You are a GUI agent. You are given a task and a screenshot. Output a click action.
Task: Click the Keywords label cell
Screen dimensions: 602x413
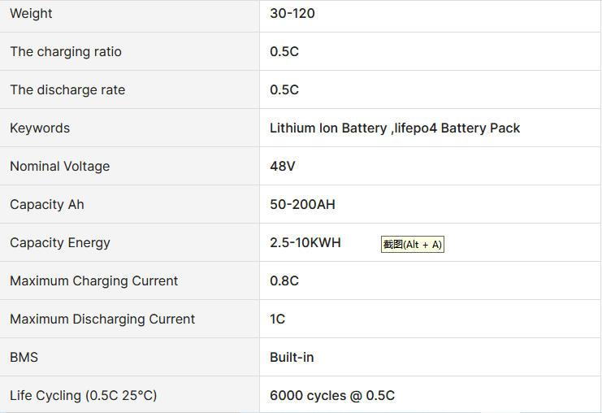(40, 128)
